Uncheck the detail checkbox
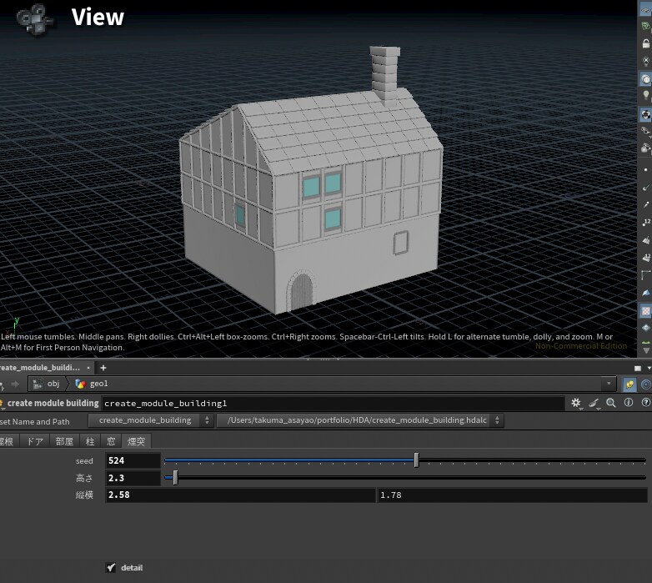 pos(111,568)
